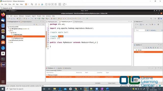The image size is (163, 91).
Task: Collapse the WordCountMR project node
Action: pos(7,27)
